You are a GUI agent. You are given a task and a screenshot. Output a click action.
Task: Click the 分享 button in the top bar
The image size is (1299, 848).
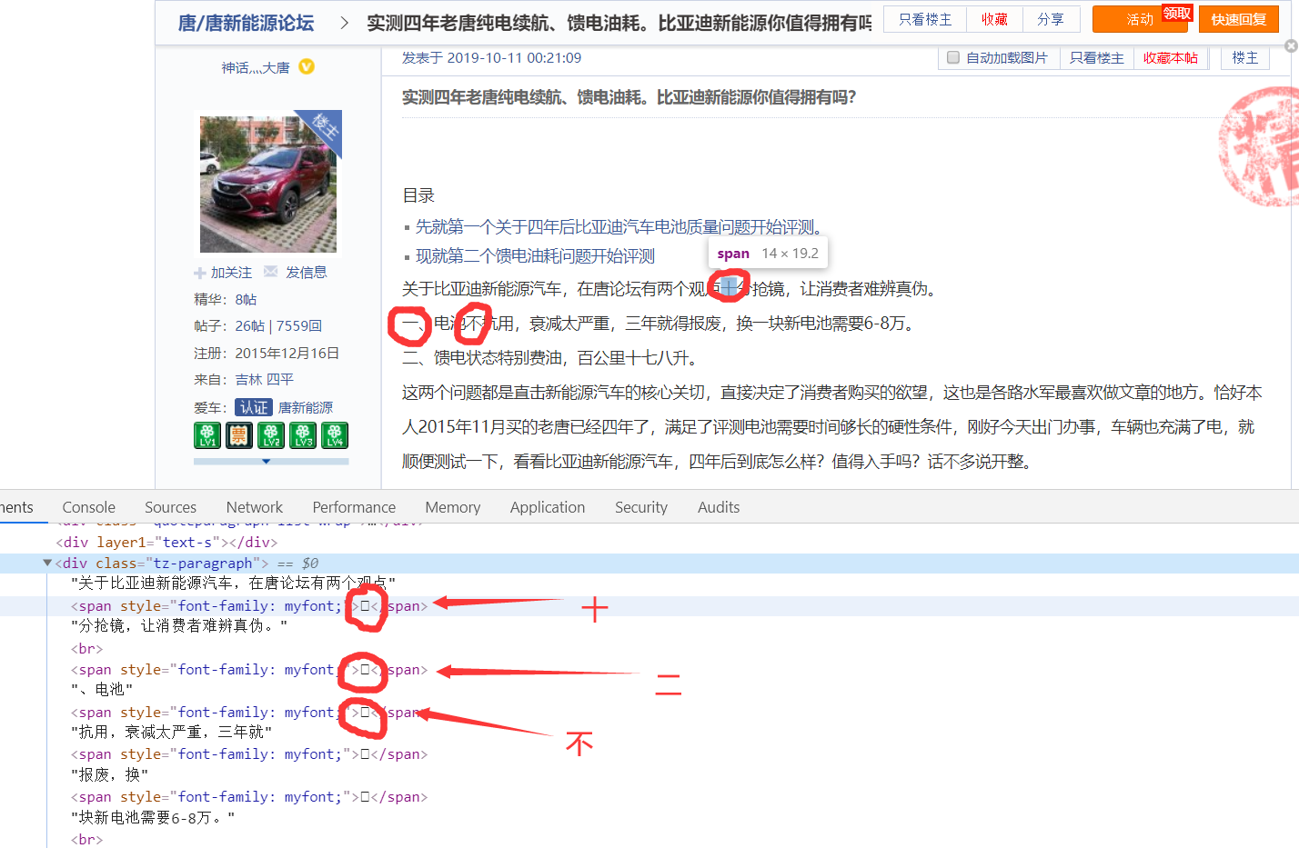(1051, 19)
